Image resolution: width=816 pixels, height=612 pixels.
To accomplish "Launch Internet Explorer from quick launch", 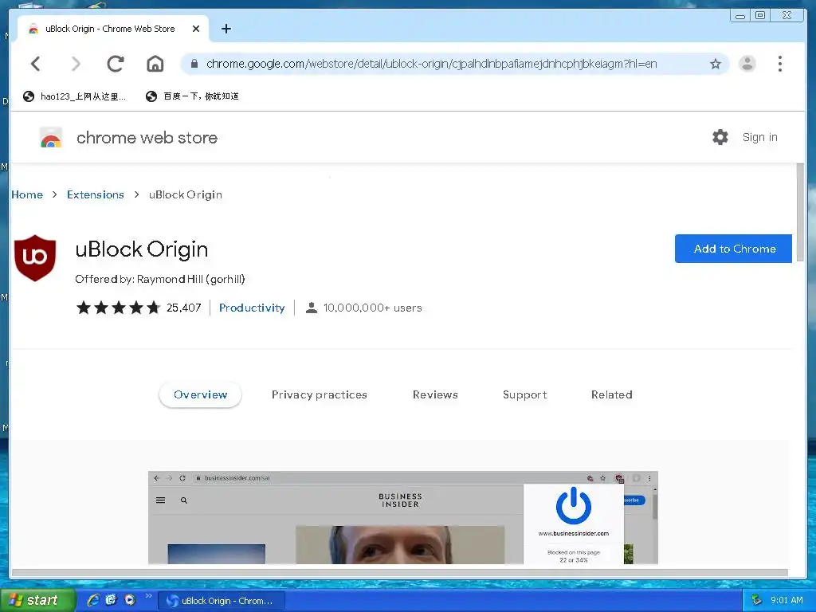I will pos(93,600).
